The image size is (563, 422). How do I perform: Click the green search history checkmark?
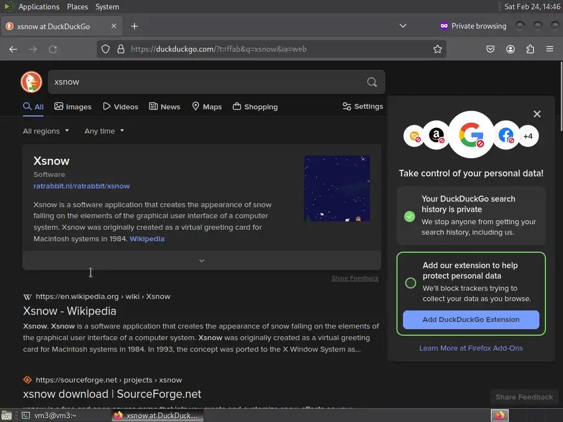tap(409, 216)
